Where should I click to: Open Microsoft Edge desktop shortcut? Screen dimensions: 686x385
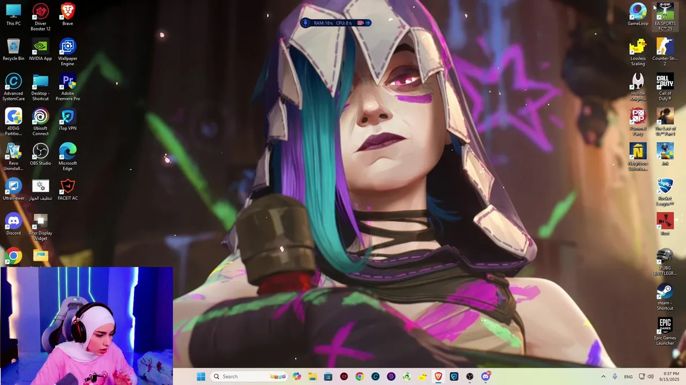(x=68, y=157)
